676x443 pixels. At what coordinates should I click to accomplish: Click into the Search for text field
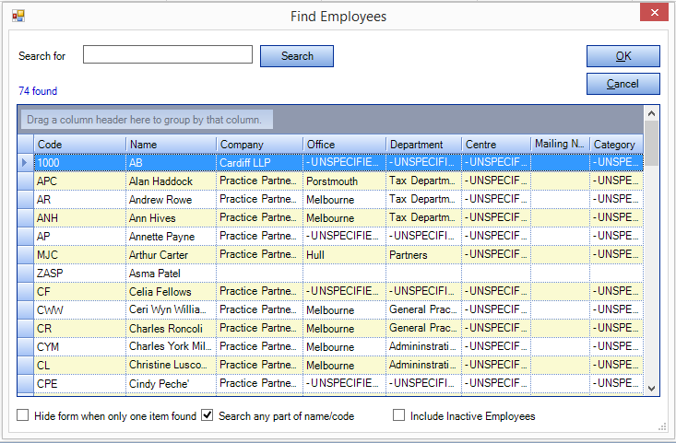(x=168, y=54)
